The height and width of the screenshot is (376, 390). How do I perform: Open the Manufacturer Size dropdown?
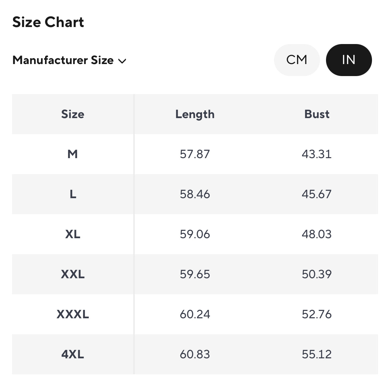pyautogui.click(x=63, y=60)
